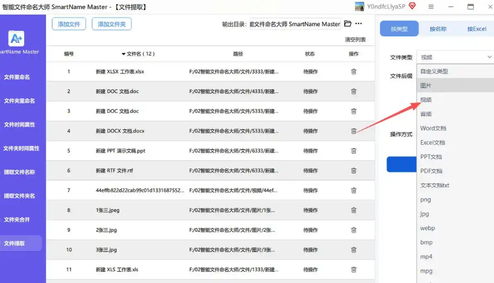Click trash icon for 3张三.jpg
The height and width of the screenshot is (283, 494).
point(353,250)
